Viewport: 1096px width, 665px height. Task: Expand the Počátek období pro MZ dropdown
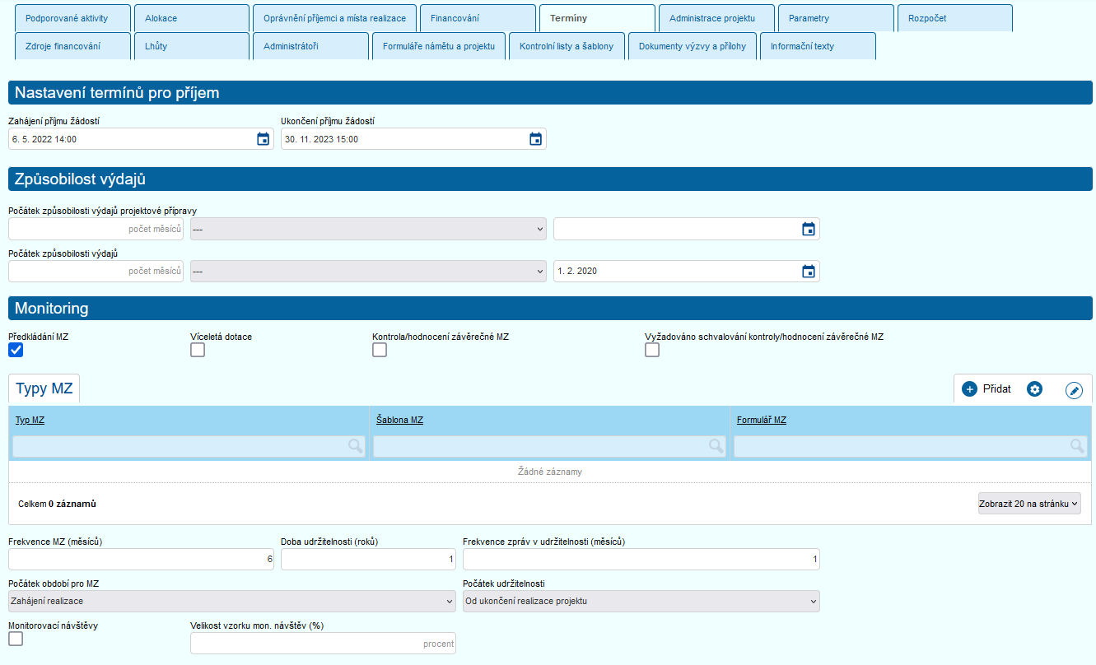[231, 601]
